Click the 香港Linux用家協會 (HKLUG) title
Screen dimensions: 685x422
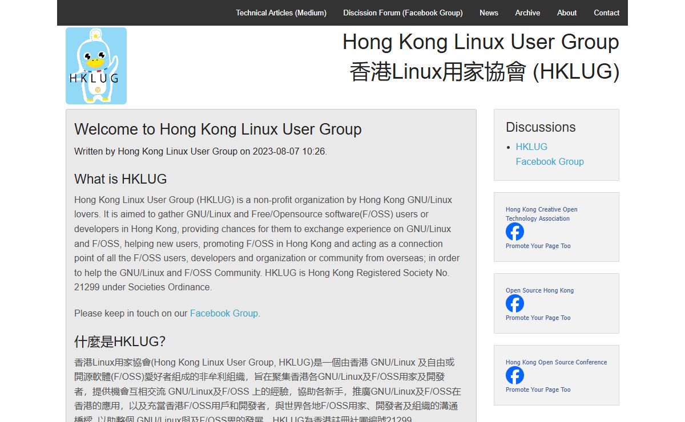point(485,72)
